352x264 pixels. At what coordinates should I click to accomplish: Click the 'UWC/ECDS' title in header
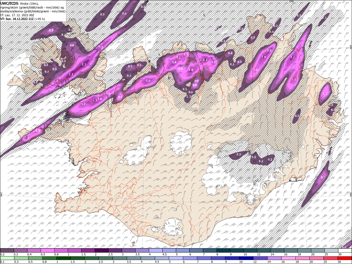pyautogui.click(x=9, y=3)
